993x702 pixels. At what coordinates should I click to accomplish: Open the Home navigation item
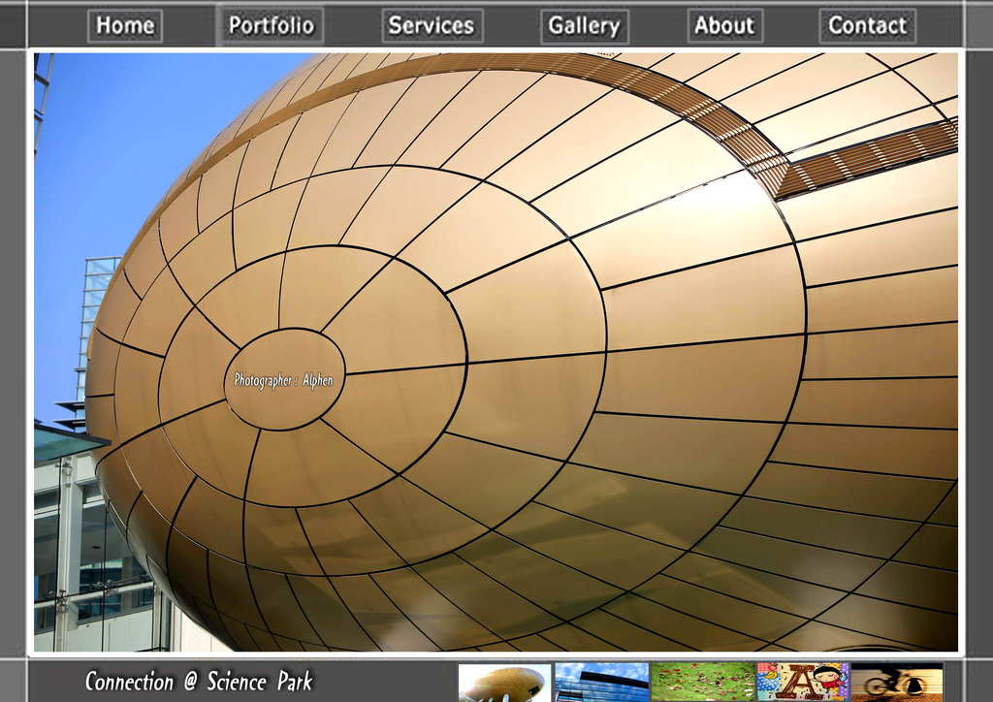tap(125, 26)
